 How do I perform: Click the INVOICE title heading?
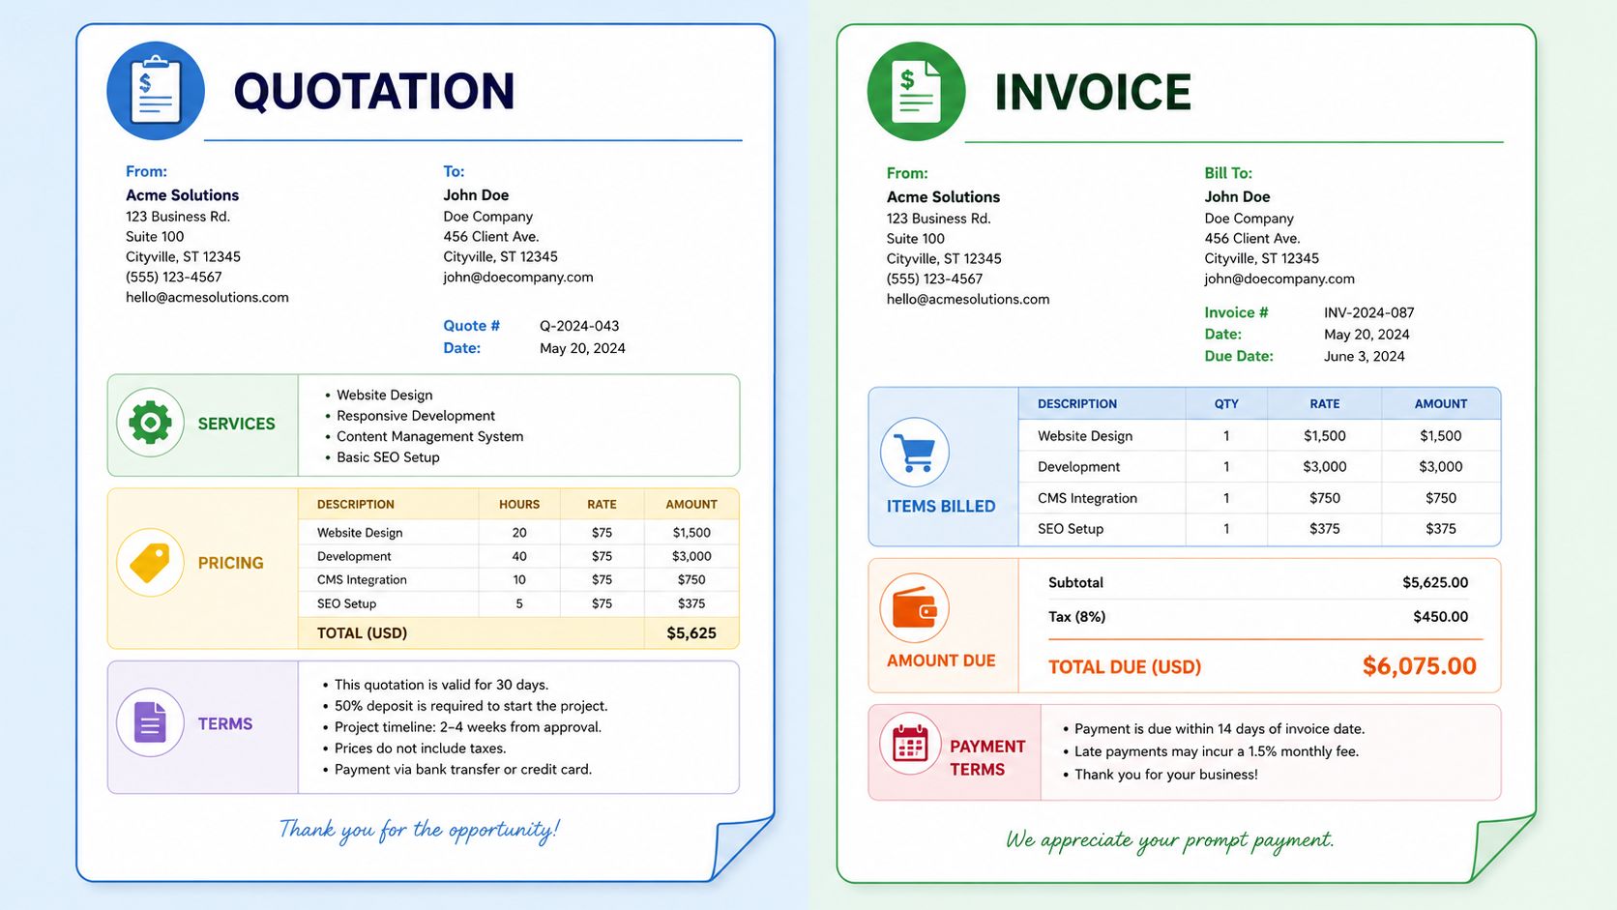click(x=1093, y=93)
